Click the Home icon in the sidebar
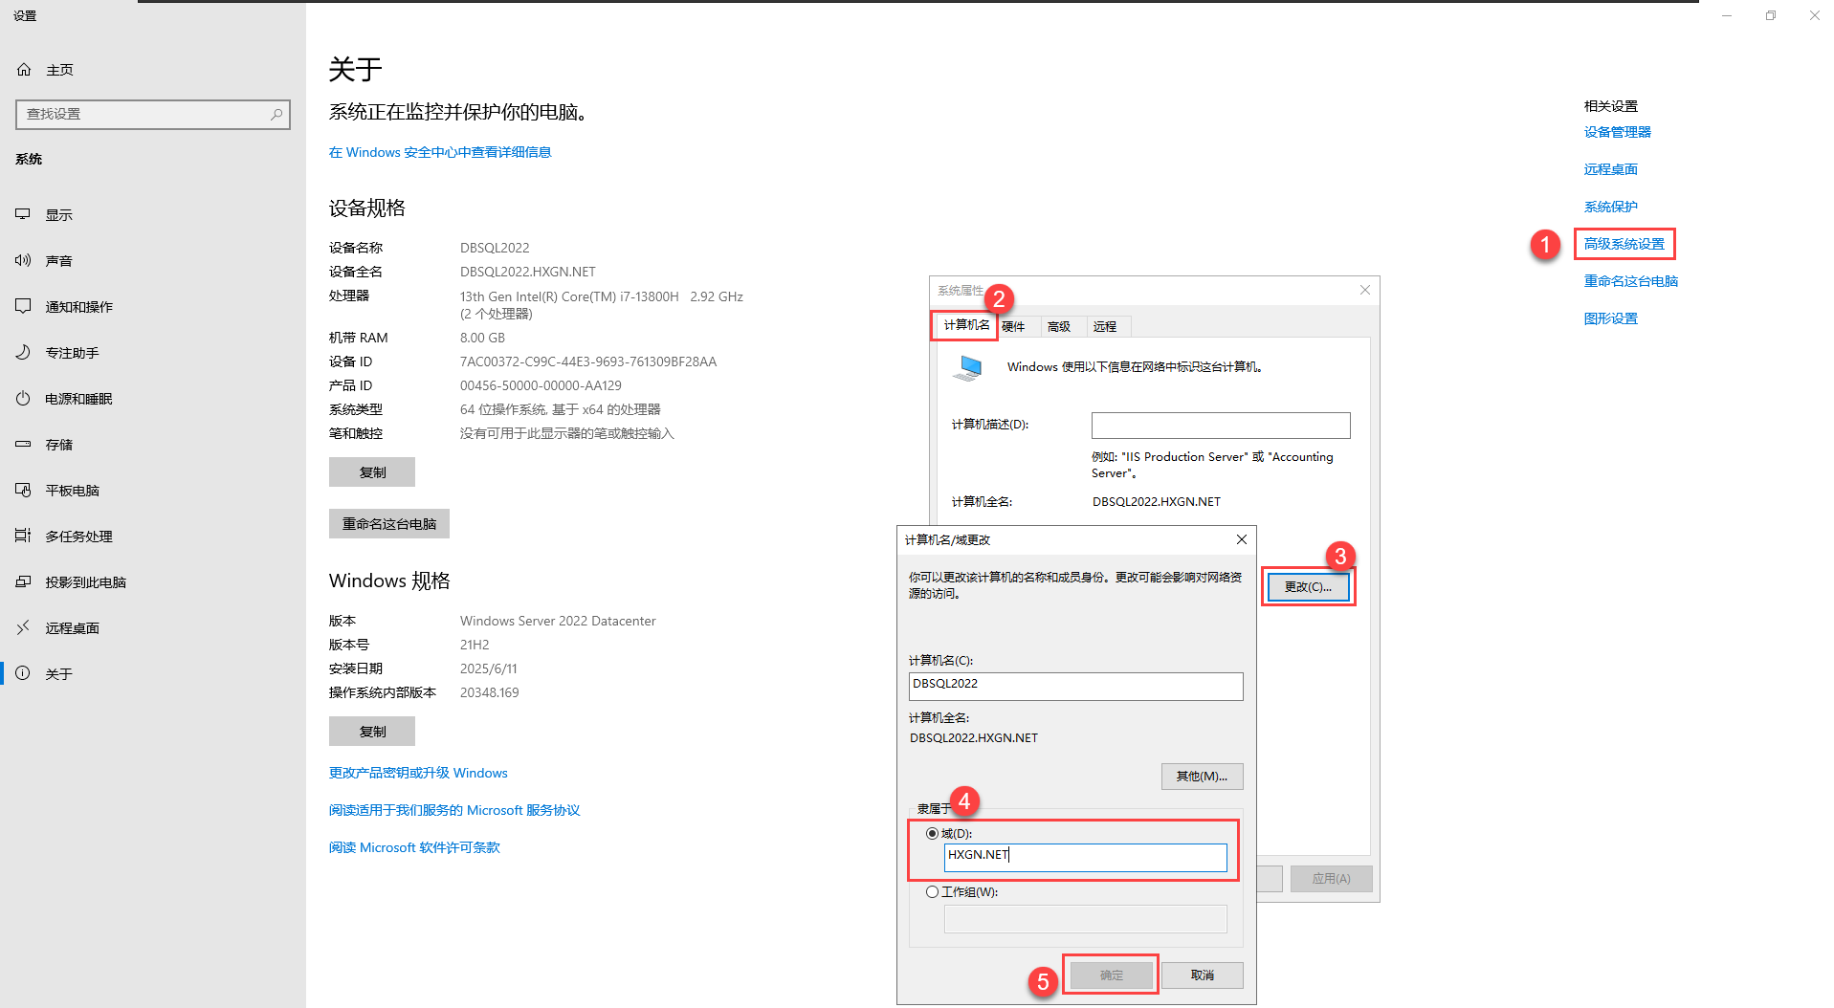 [x=24, y=70]
